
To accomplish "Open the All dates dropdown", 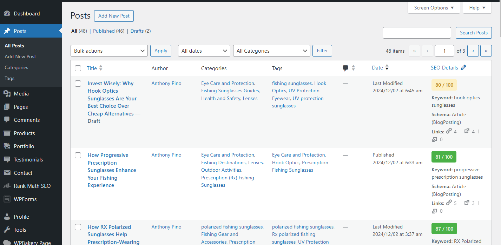I will tap(204, 51).
